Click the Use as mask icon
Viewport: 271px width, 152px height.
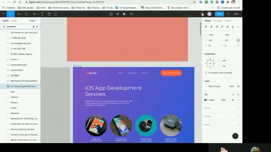click(124, 14)
